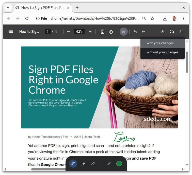View site information File indicator
This screenshot has width=192, height=175.
41,18
